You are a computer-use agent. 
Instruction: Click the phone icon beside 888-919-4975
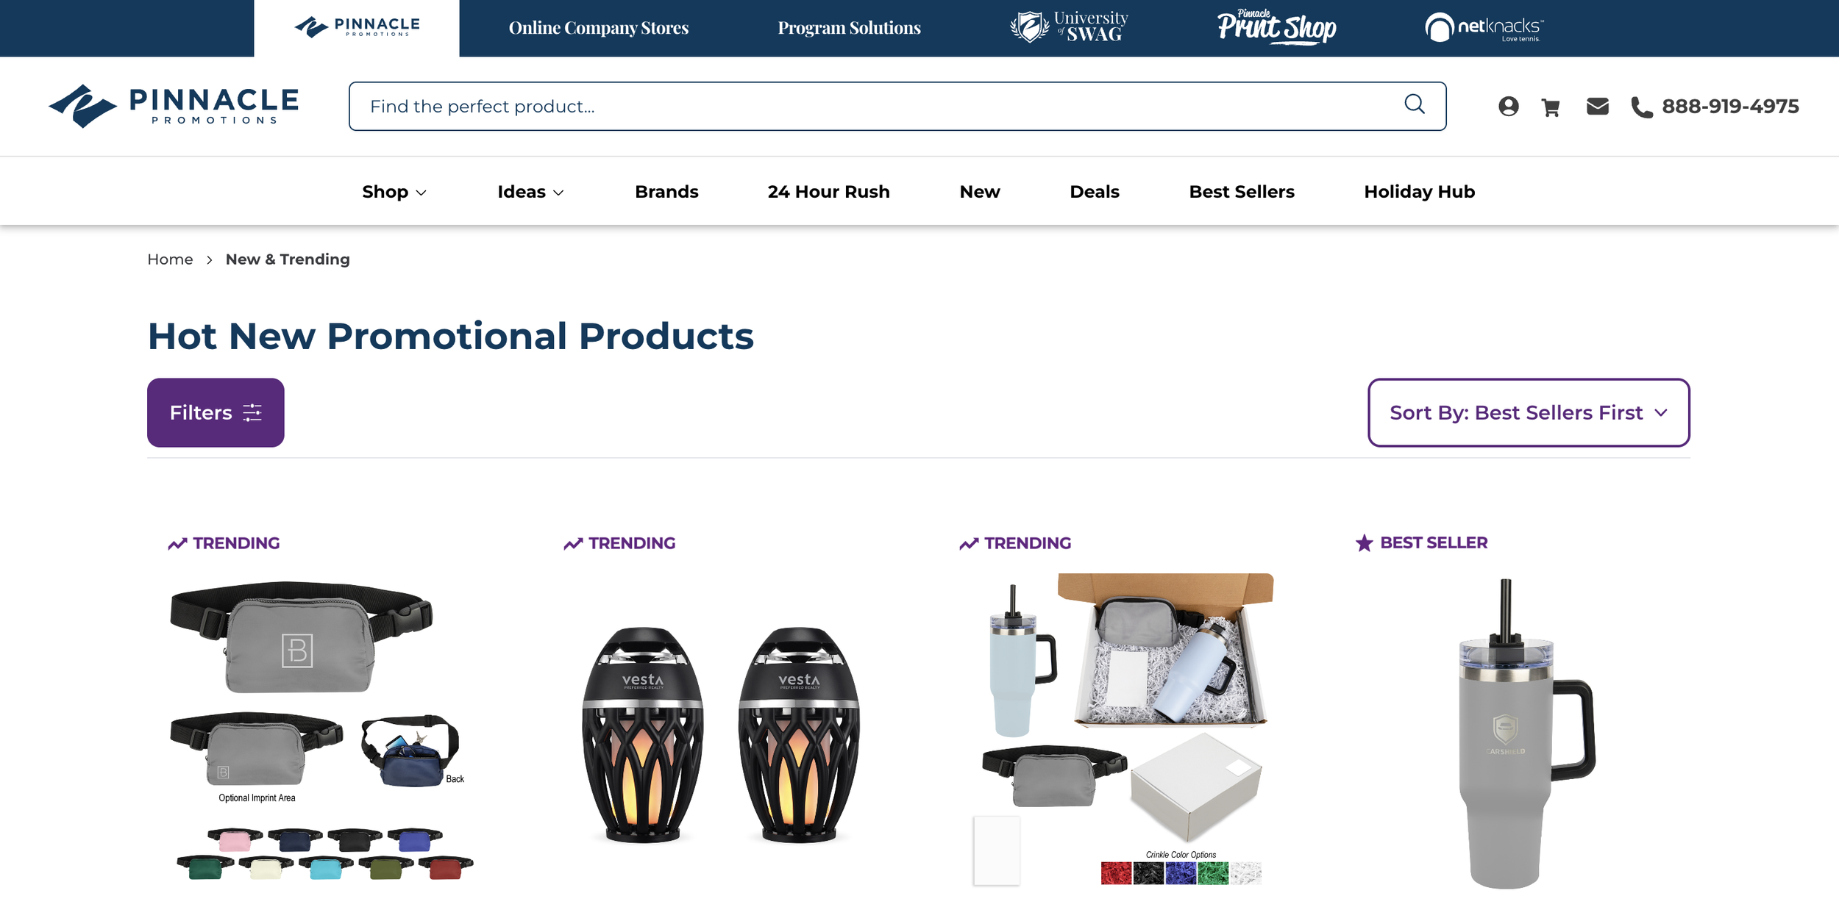click(1641, 107)
